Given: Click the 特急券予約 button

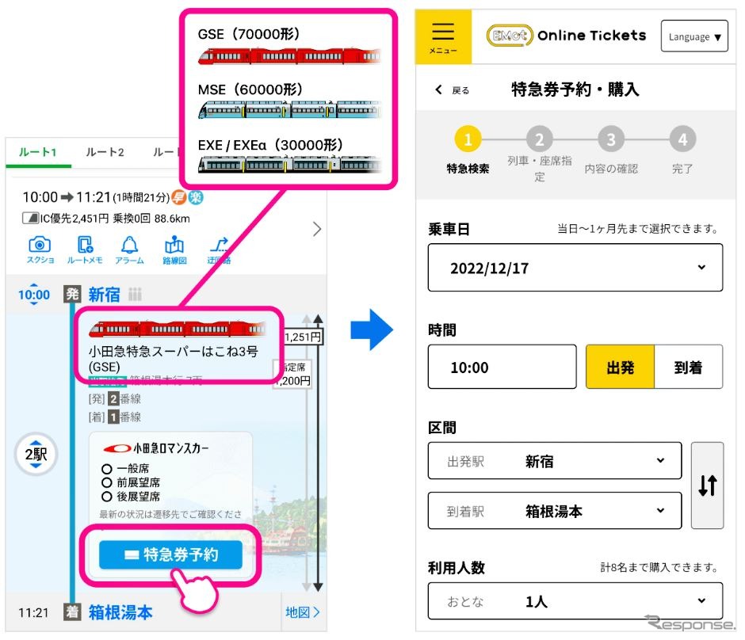Looking at the screenshot, I should (170, 554).
